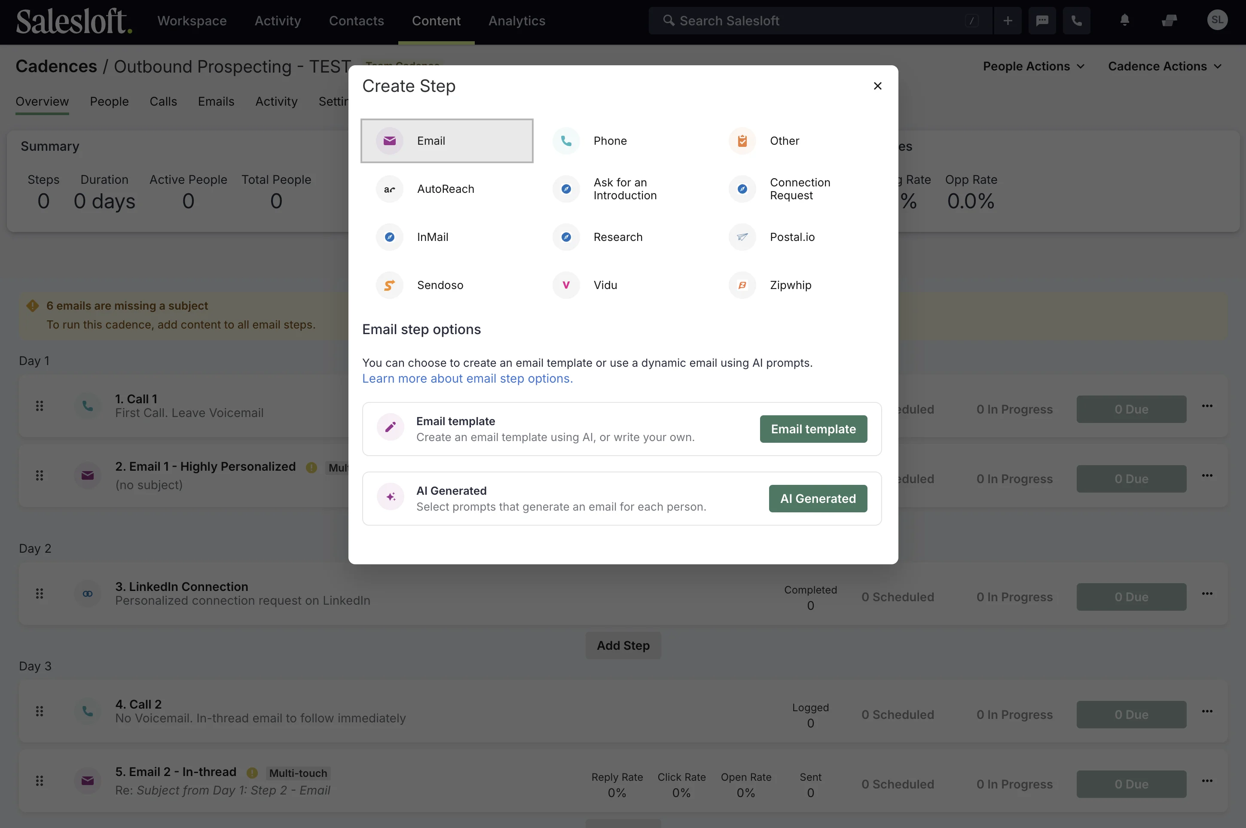
Task: Open the Analytics navigation item
Action: tap(516, 21)
